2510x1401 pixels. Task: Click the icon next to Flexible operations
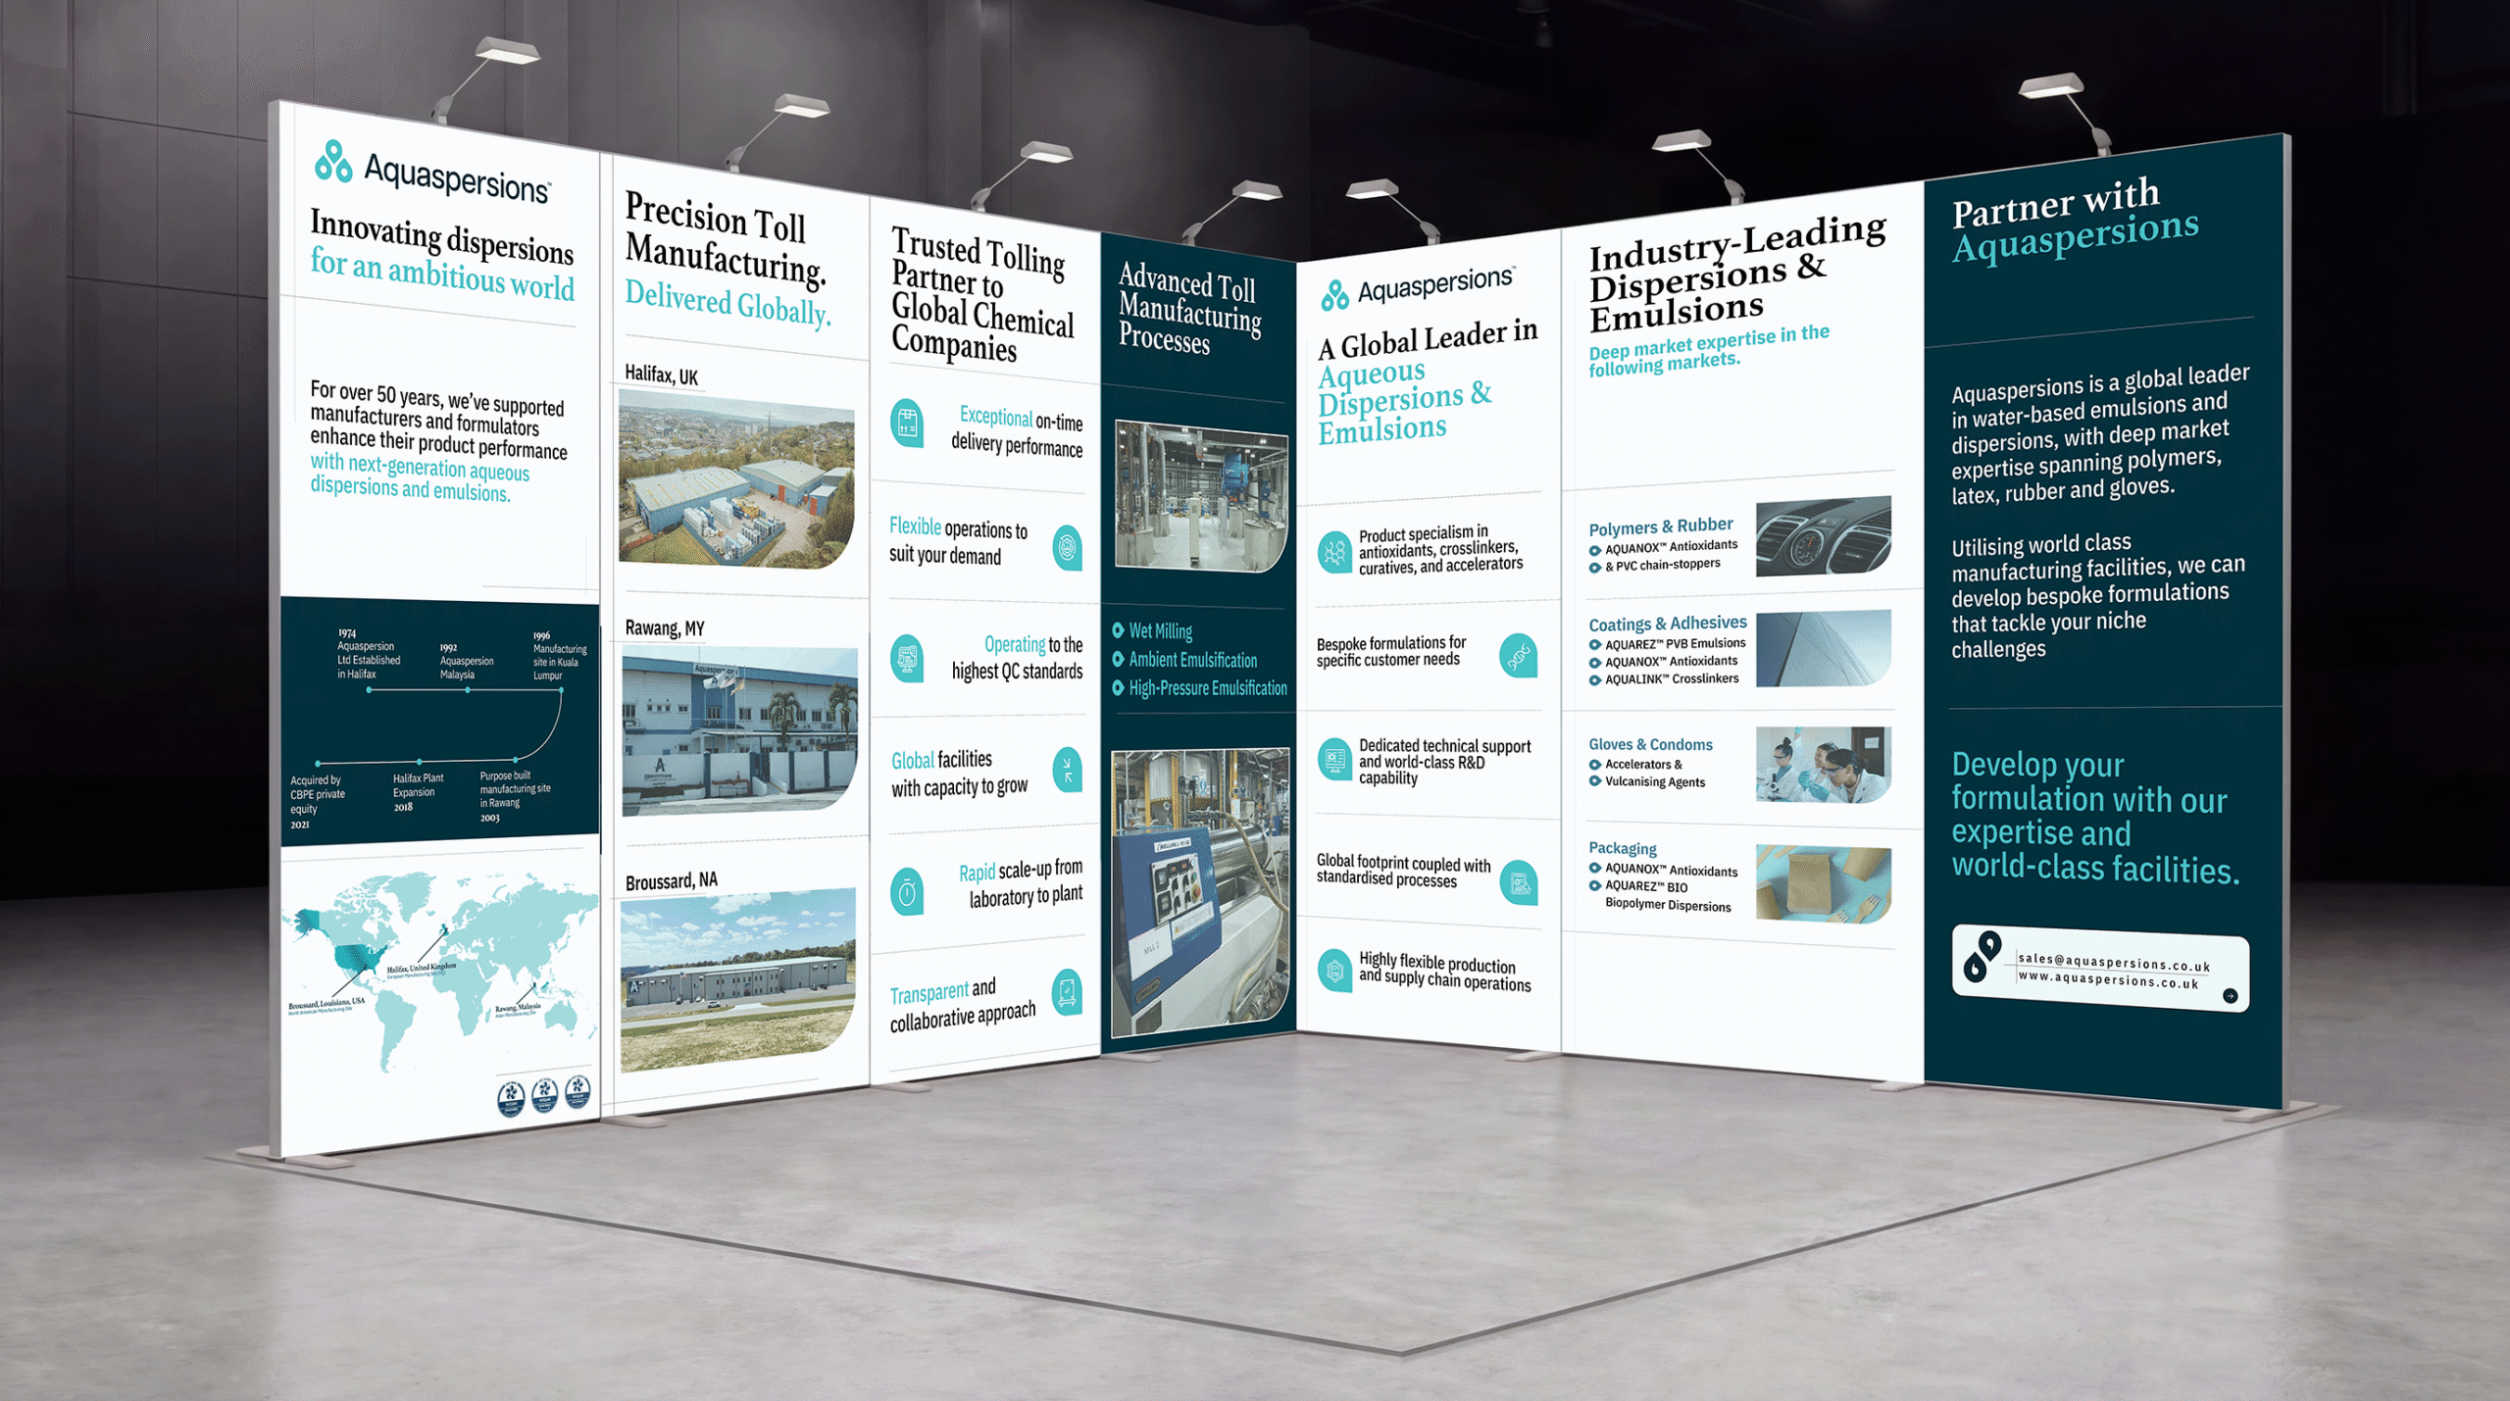[1067, 548]
